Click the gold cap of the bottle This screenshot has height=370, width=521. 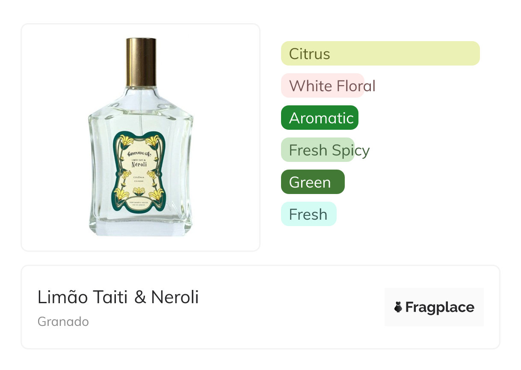click(141, 62)
